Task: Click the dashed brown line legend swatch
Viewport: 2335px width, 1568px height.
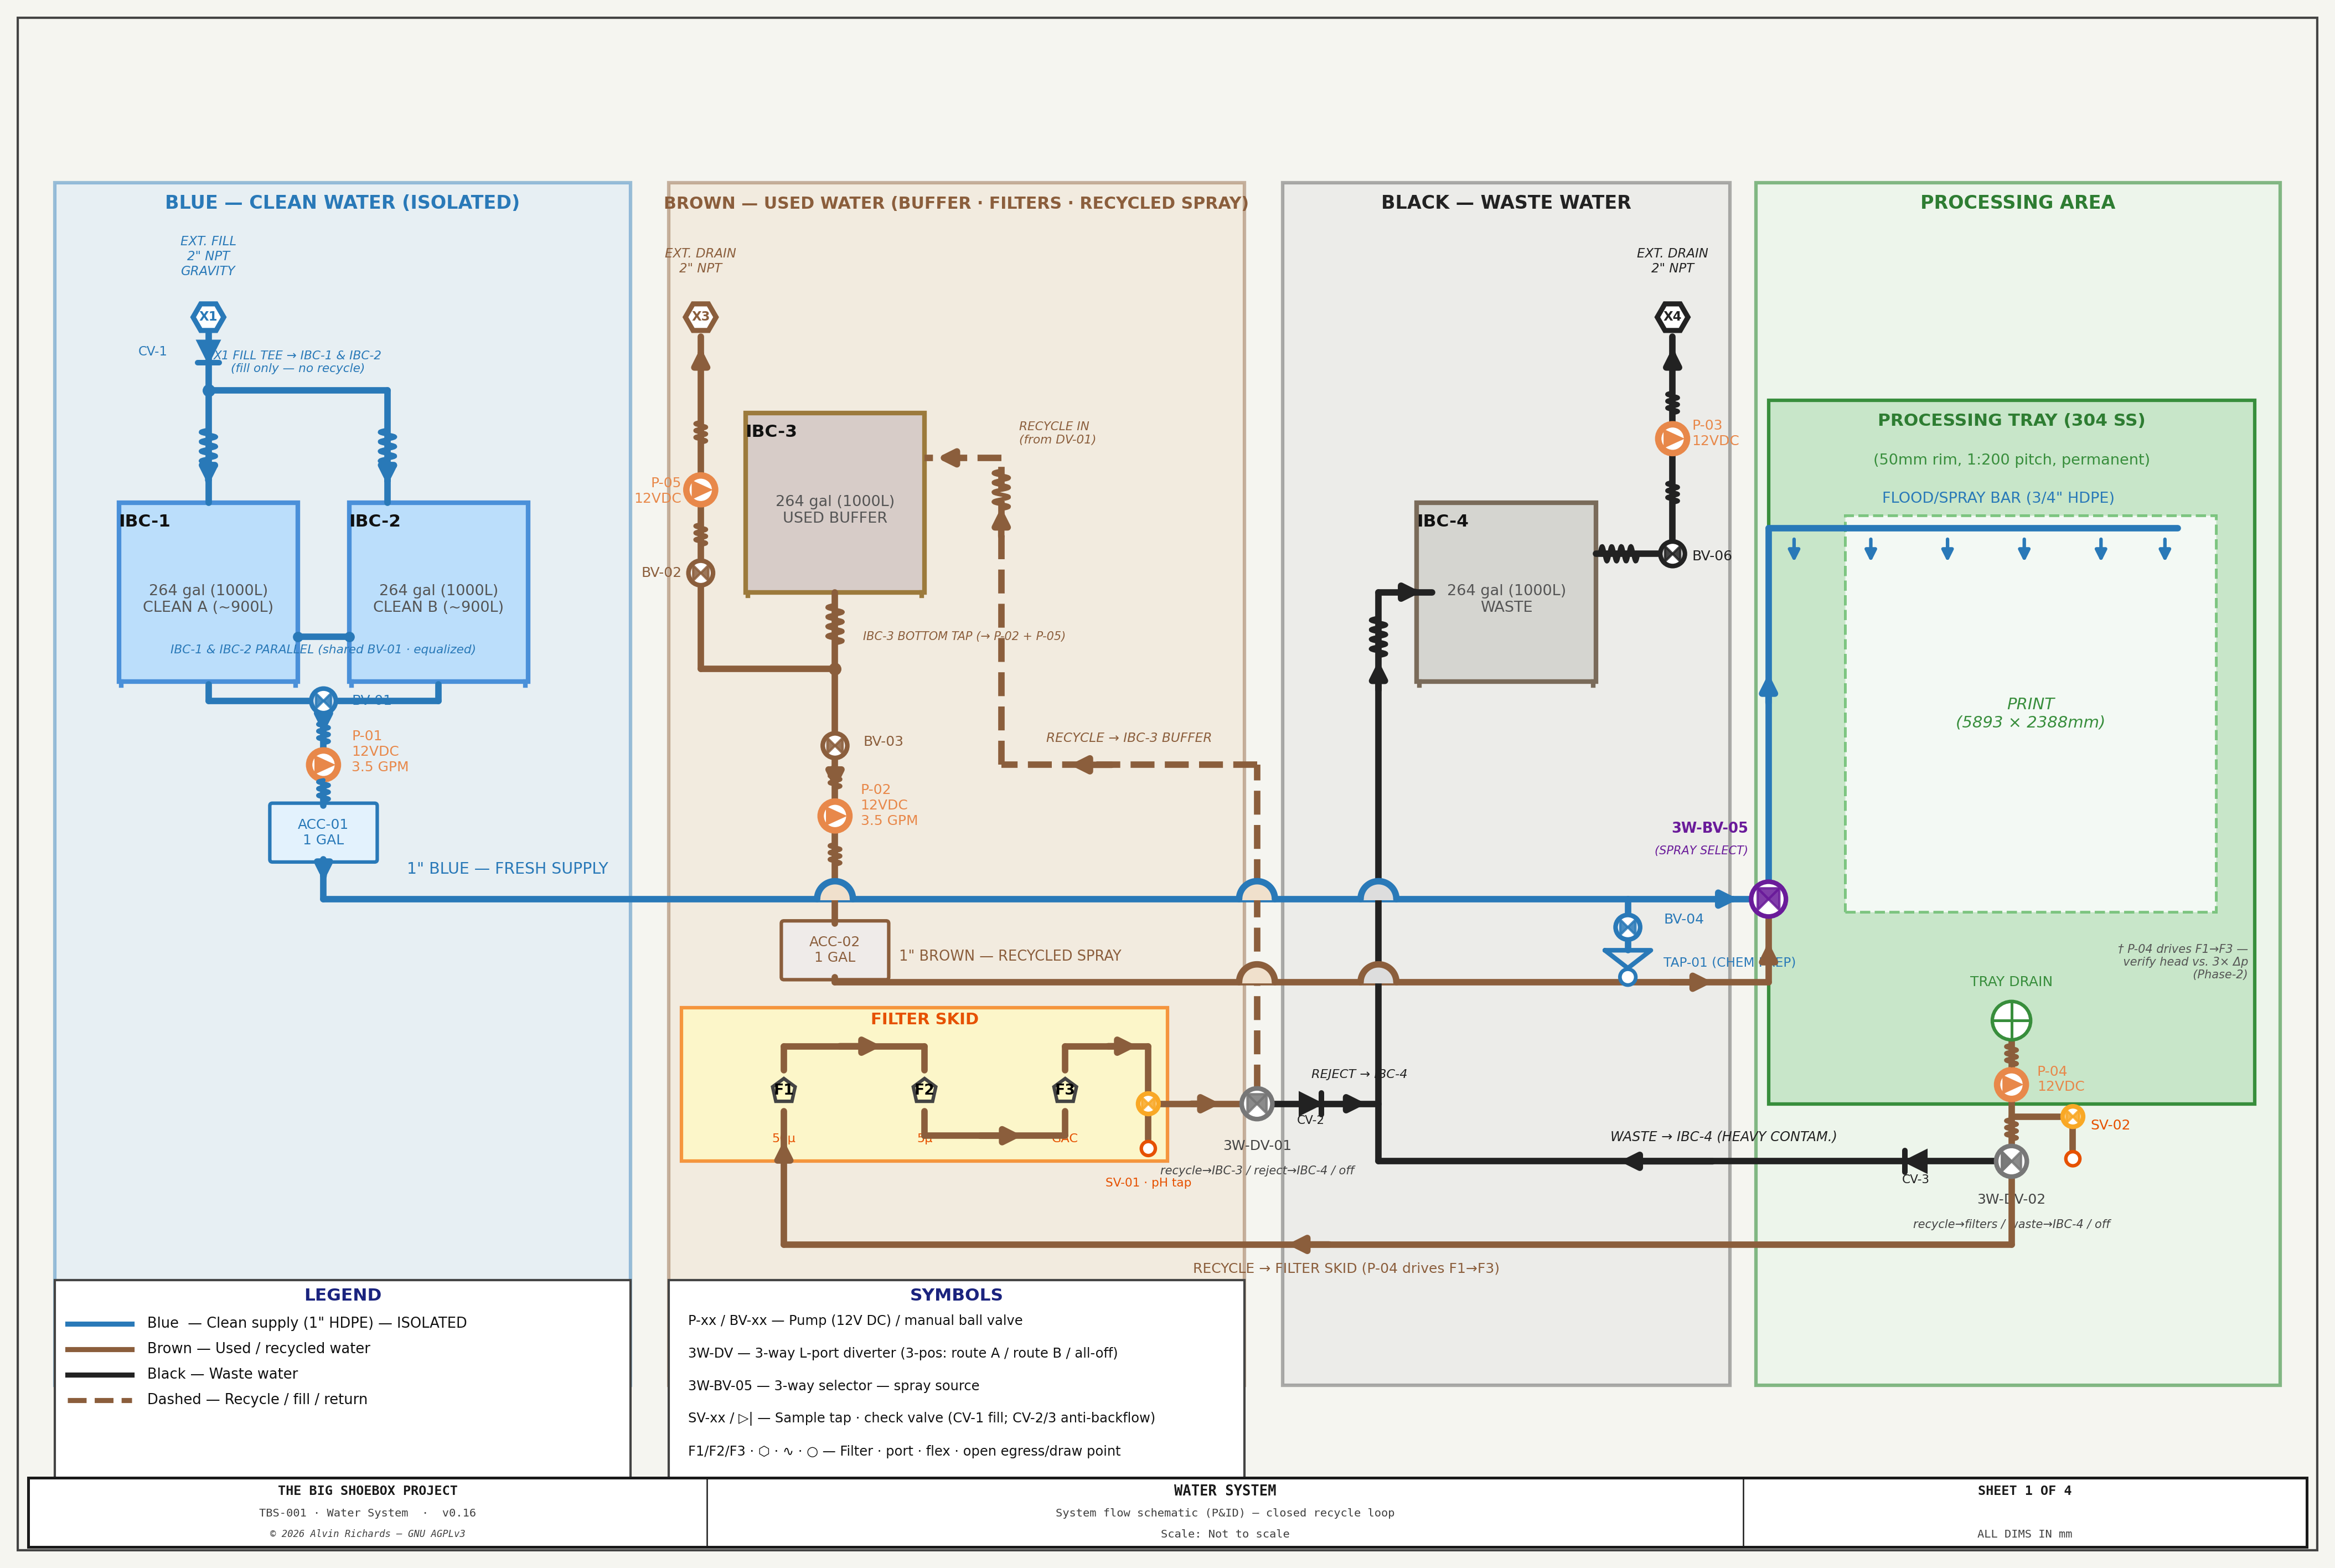Action: pyautogui.click(x=100, y=1400)
